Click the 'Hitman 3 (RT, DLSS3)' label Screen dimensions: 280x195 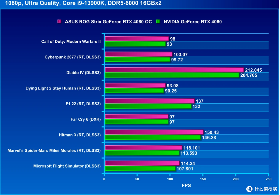(80, 135)
